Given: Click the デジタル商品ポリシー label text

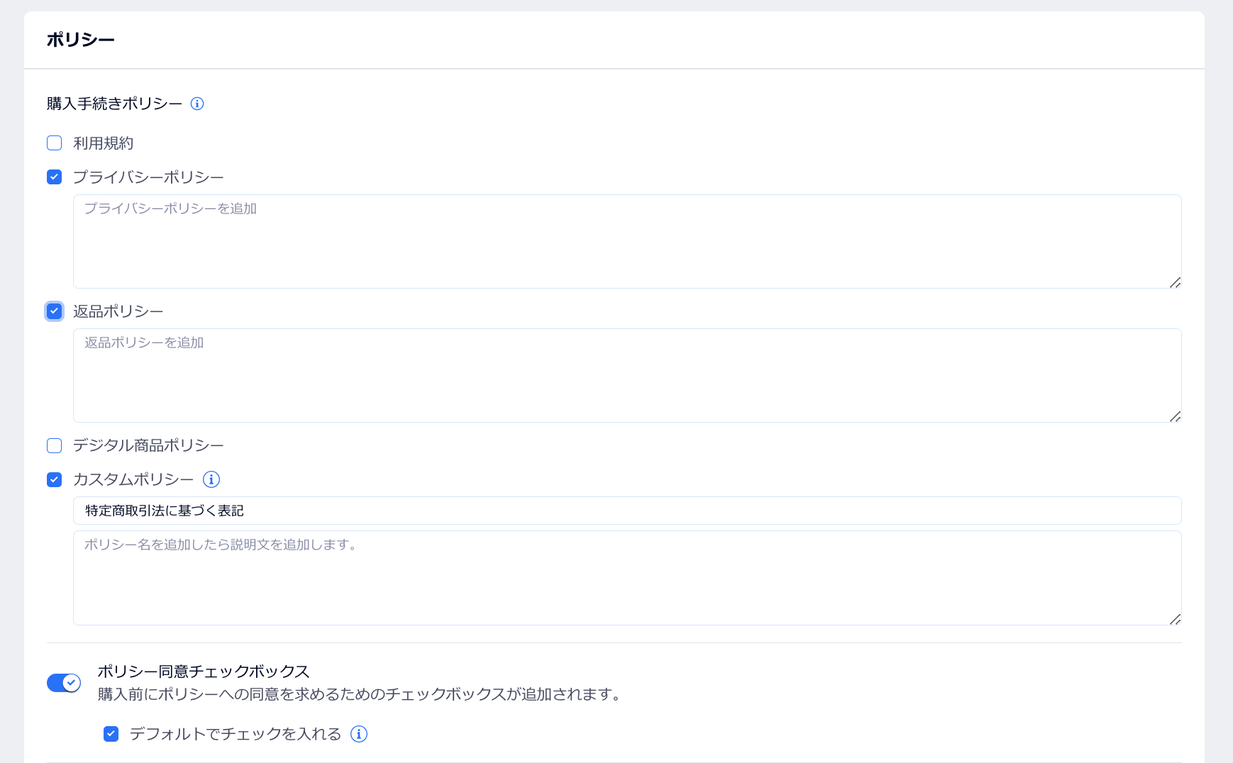Looking at the screenshot, I should (148, 445).
